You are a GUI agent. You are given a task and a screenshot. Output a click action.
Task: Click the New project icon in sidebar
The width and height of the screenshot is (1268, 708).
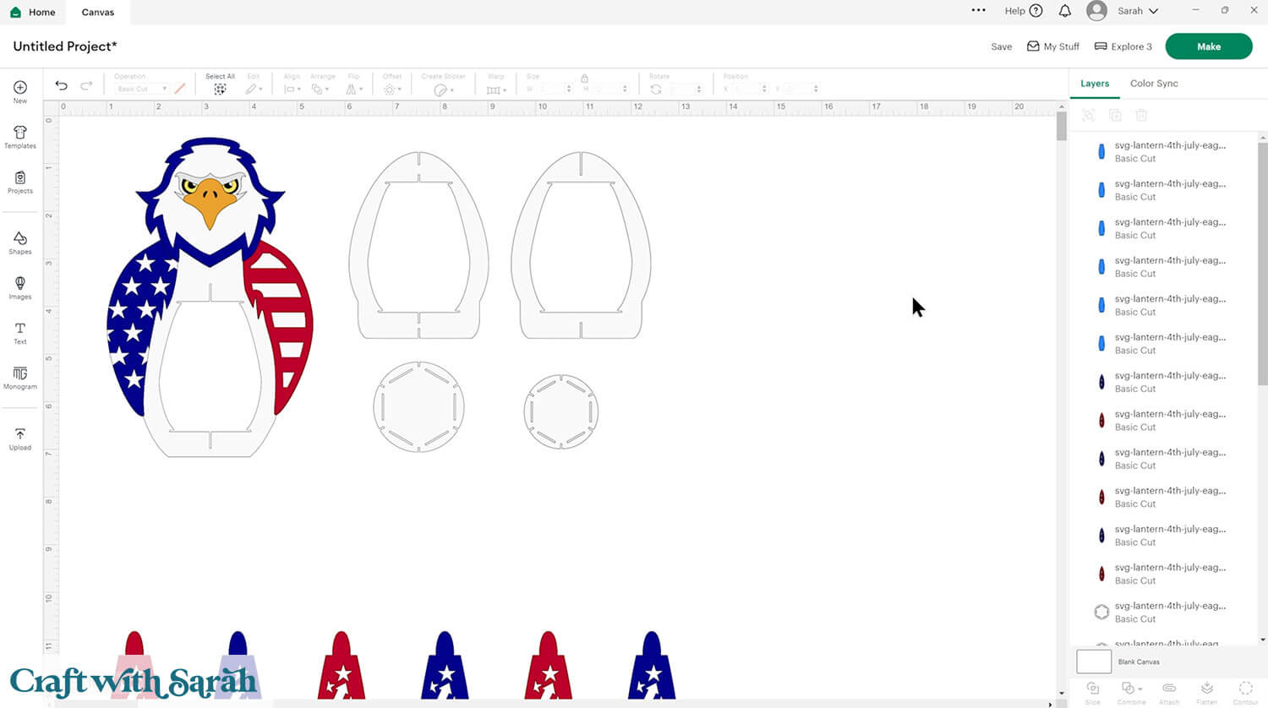[20, 91]
